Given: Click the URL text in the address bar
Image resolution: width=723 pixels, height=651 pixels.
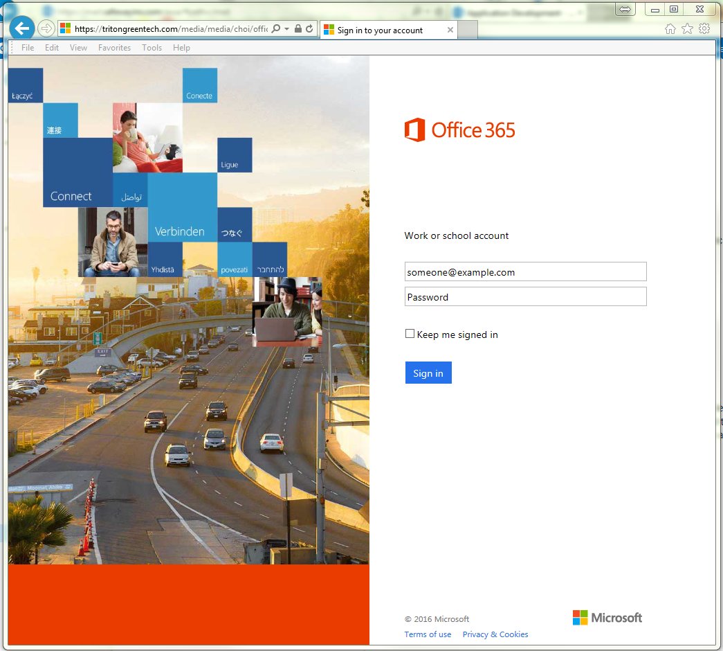Looking at the screenshot, I should pyautogui.click(x=171, y=28).
